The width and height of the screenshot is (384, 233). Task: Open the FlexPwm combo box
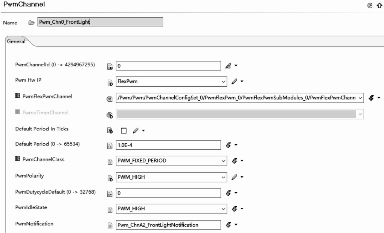pyautogui.click(x=171, y=81)
